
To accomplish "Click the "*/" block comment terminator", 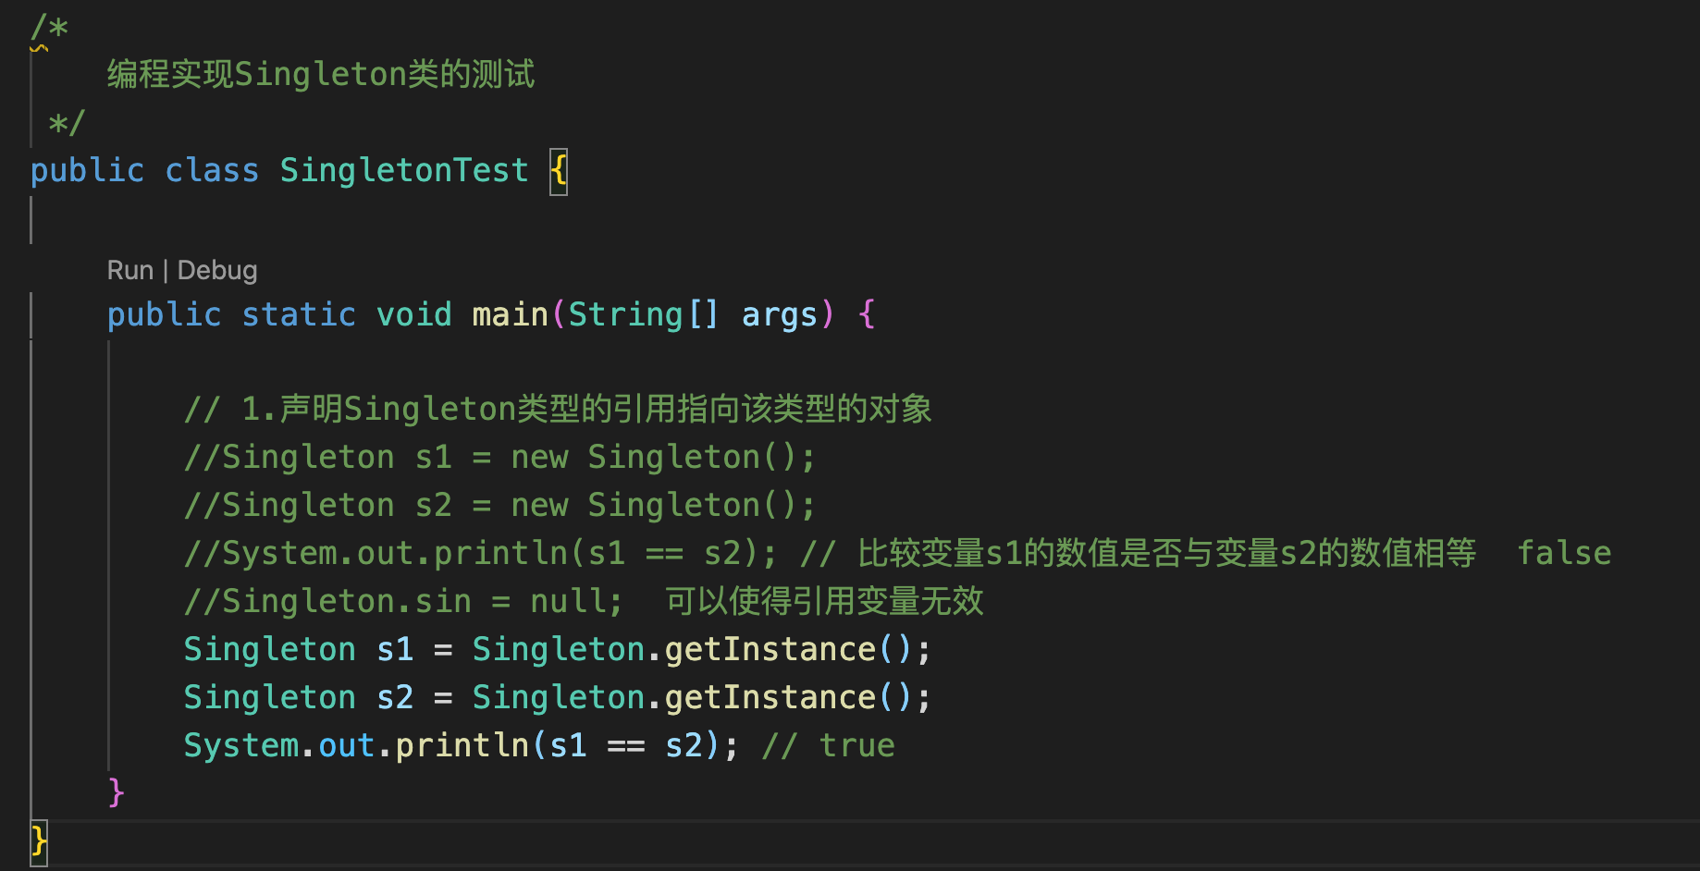I will click(67, 123).
